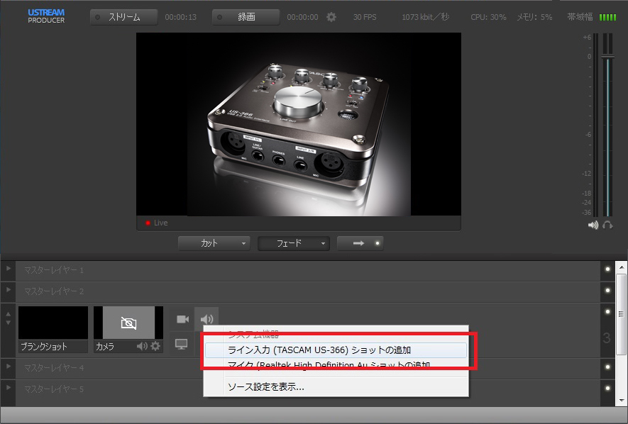Screen dimensions: 628x424
Task: Start streaming with the ストリーム button
Action: pos(123,17)
